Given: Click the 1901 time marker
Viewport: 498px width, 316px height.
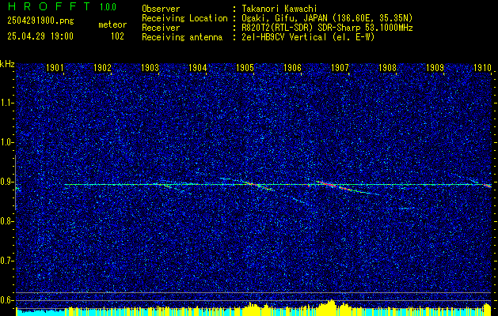Looking at the screenshot, I should point(55,67).
